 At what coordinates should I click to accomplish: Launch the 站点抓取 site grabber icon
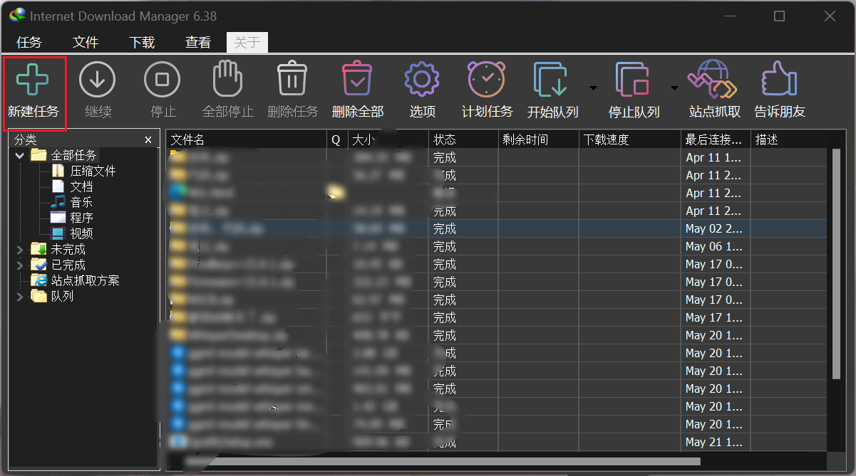[713, 79]
